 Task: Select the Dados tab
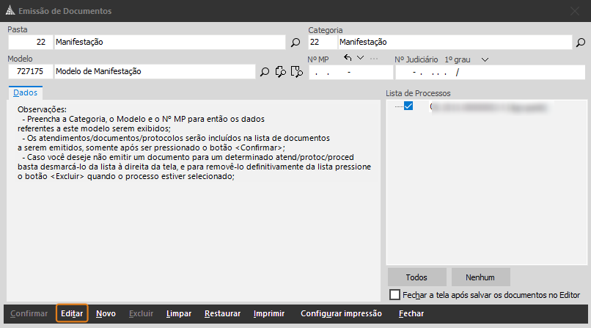pos(25,92)
